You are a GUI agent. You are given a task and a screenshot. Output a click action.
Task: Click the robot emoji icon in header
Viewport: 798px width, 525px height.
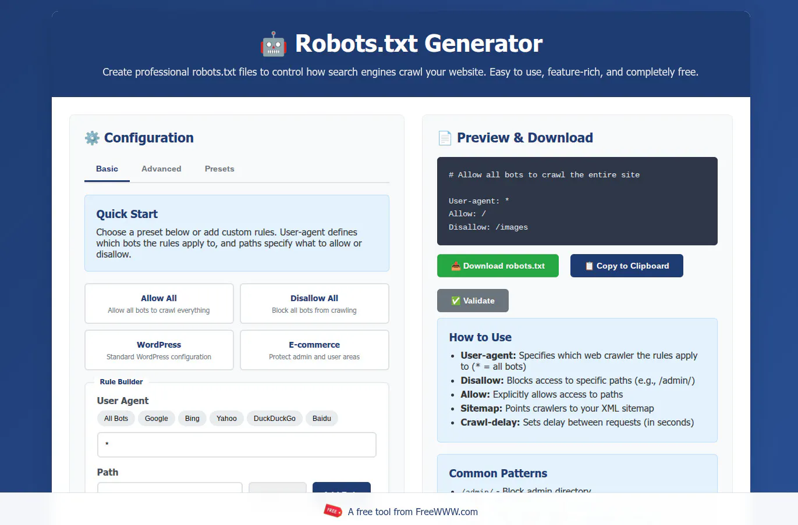[274, 44]
